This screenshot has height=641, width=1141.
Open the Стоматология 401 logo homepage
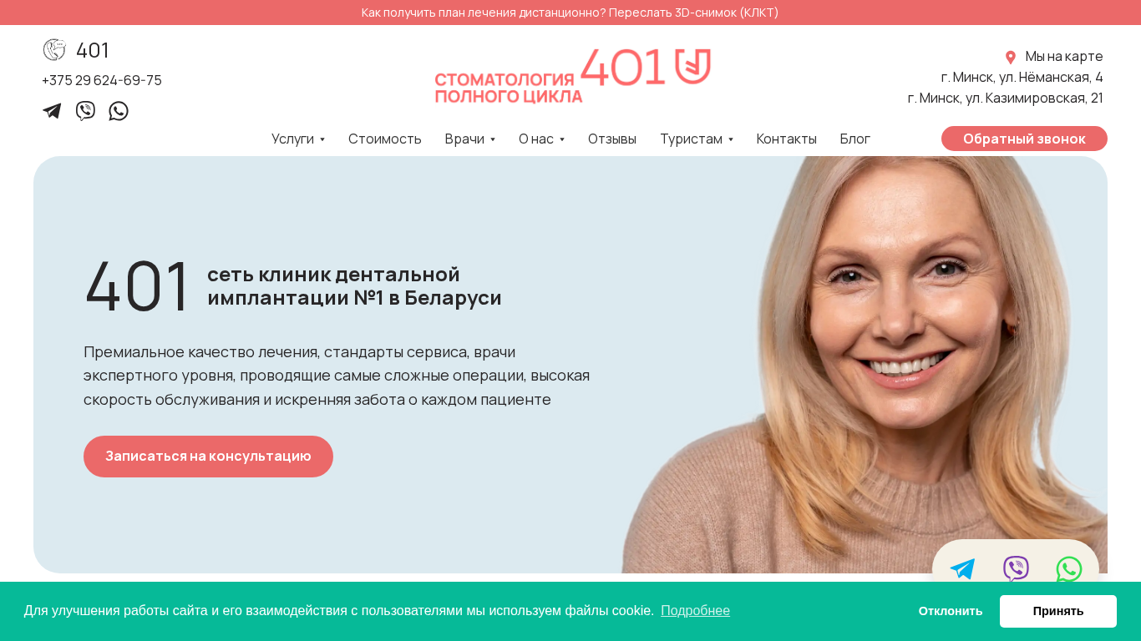(572, 76)
